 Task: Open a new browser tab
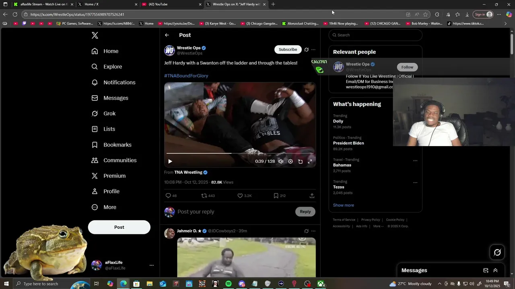273,4
